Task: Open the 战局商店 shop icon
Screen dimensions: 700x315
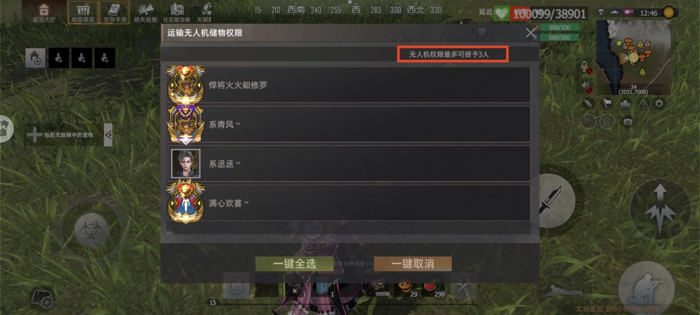Action: [83, 12]
